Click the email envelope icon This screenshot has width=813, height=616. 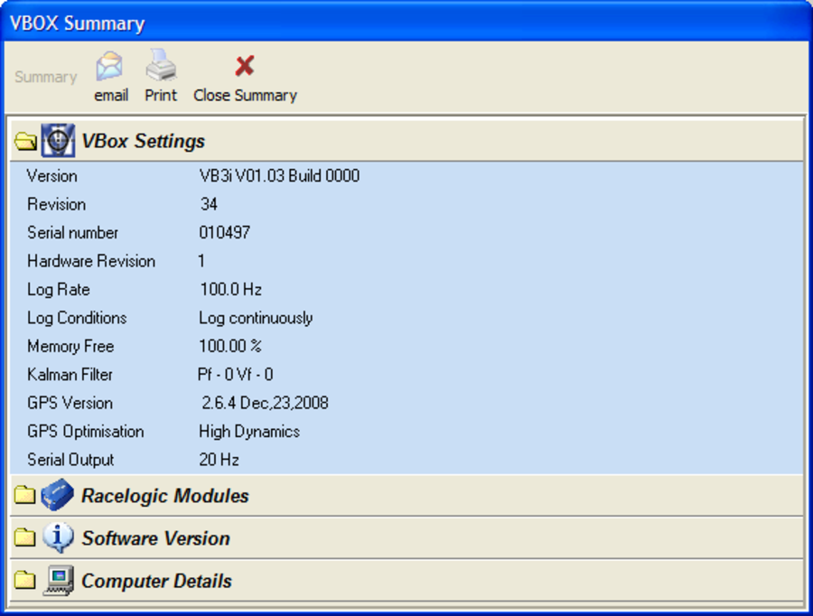pos(109,66)
